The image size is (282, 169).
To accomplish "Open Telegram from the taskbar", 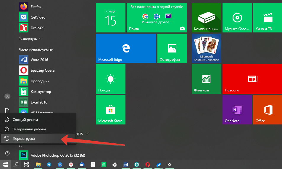I will (x=49, y=165).
